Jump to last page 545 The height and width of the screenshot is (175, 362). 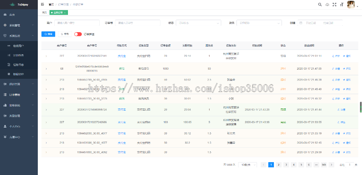click(x=324, y=165)
